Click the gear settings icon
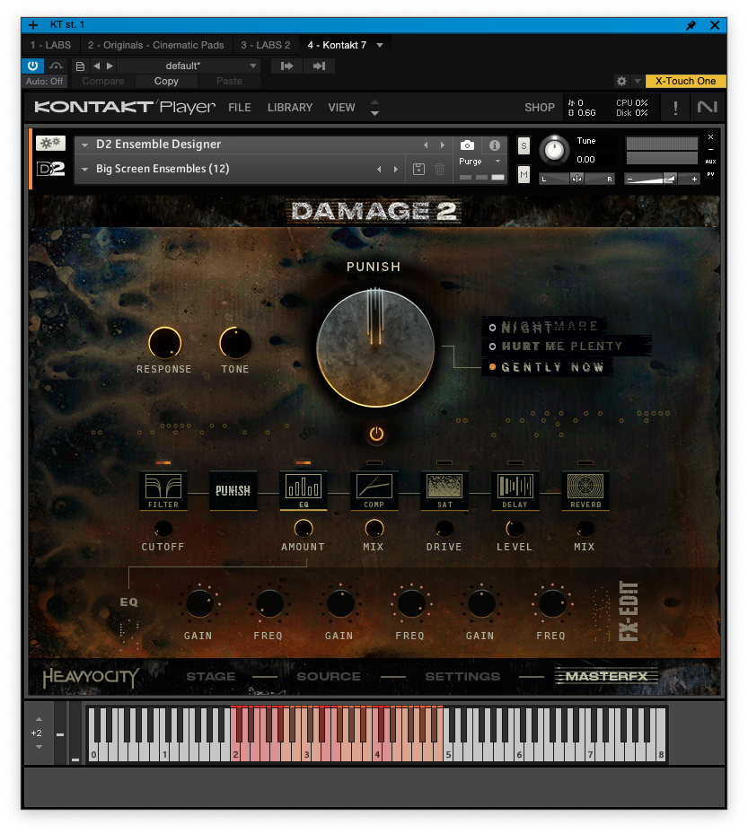The width and height of the screenshot is (748, 834). pyautogui.click(x=621, y=81)
